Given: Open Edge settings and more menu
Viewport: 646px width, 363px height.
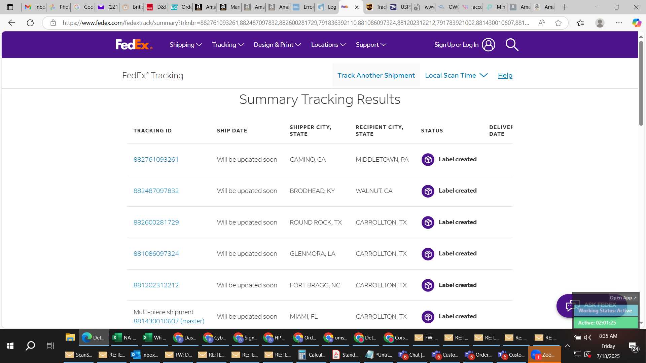Looking at the screenshot, I should pos(619,23).
